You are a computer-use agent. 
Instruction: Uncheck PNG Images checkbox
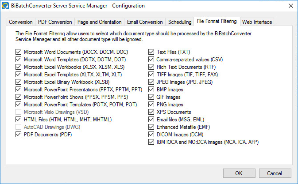[x=151, y=105]
